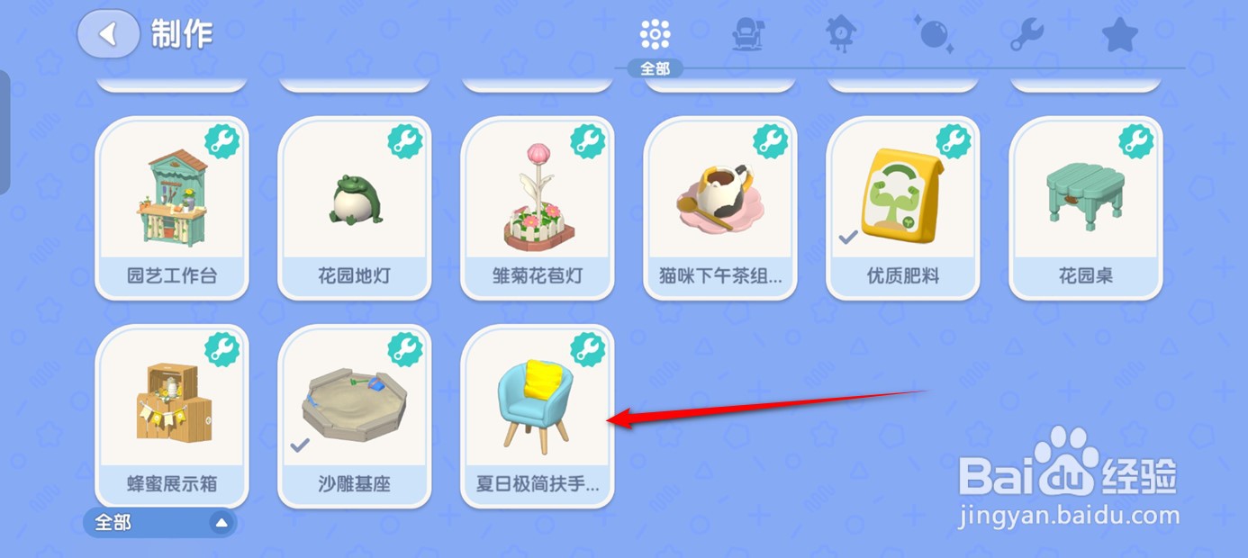Choose the 花园地灯 frog lamp item
Screen dimensions: 1248x558
tap(355, 208)
